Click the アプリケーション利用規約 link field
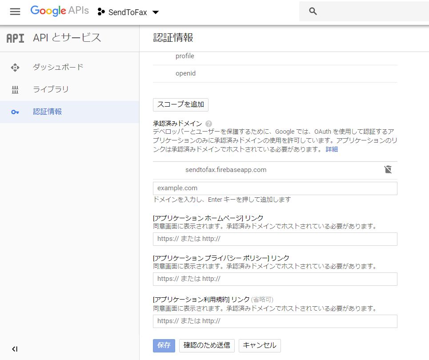This screenshot has height=360, width=429. (x=275, y=321)
